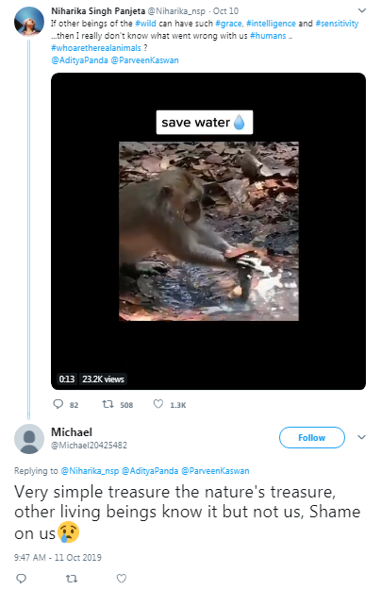Follow Michael's account
The image size is (381, 590).
click(x=312, y=438)
